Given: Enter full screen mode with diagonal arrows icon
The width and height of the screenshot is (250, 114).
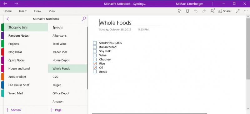Looking at the screenshot, I should (x=237, y=11).
